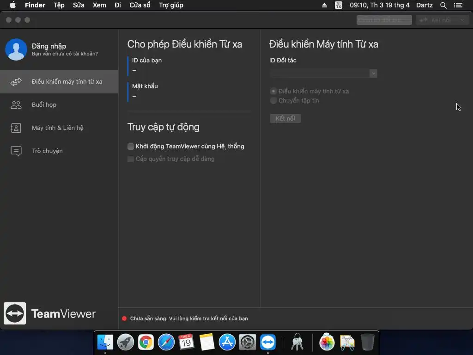
Task: Click the date and time in menu bar
Action: pyautogui.click(x=380, y=5)
